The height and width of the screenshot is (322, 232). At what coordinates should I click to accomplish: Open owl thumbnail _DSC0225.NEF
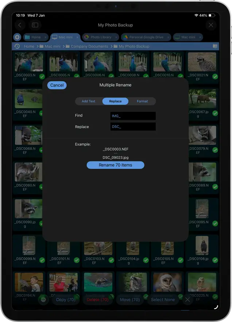202,283
